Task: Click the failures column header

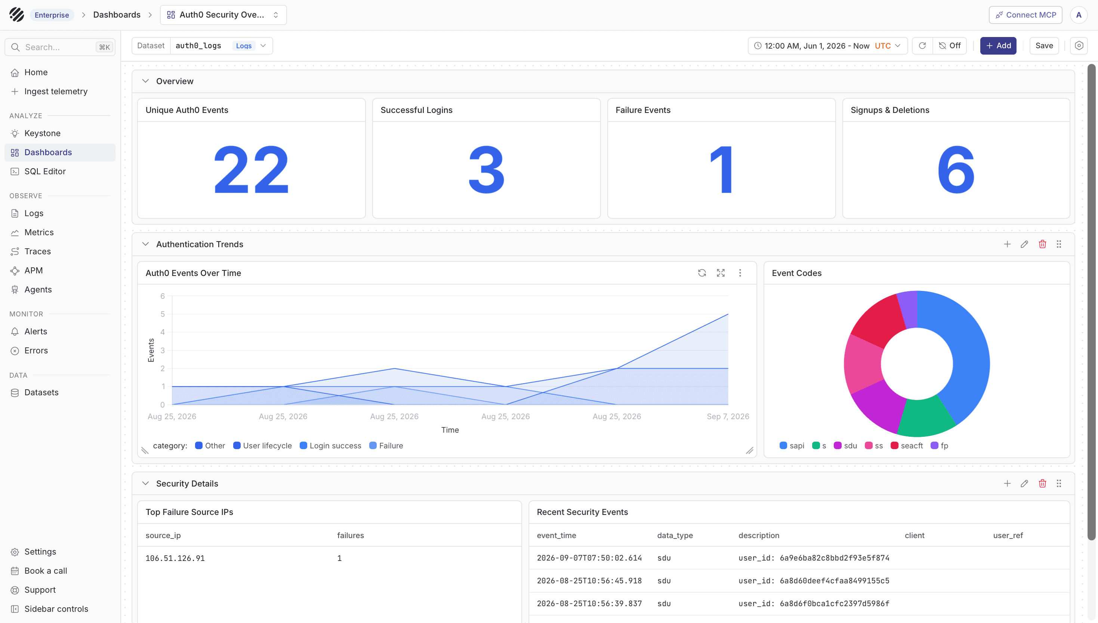Action: pyautogui.click(x=351, y=535)
